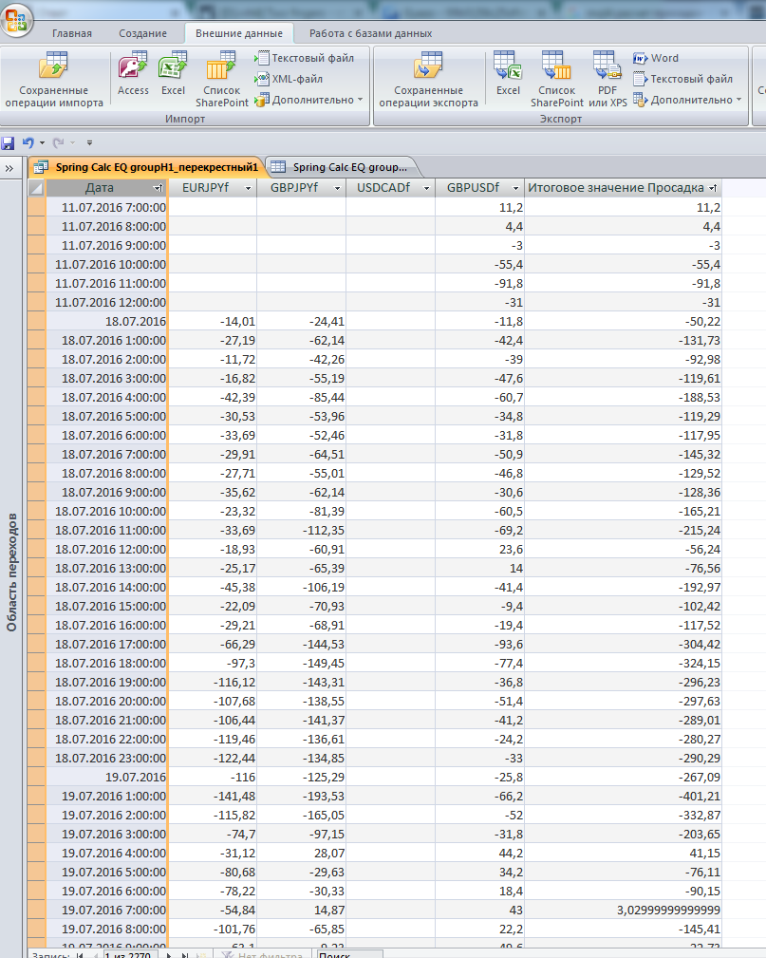Open the Дополнительно menu in the Импорт group

308,100
